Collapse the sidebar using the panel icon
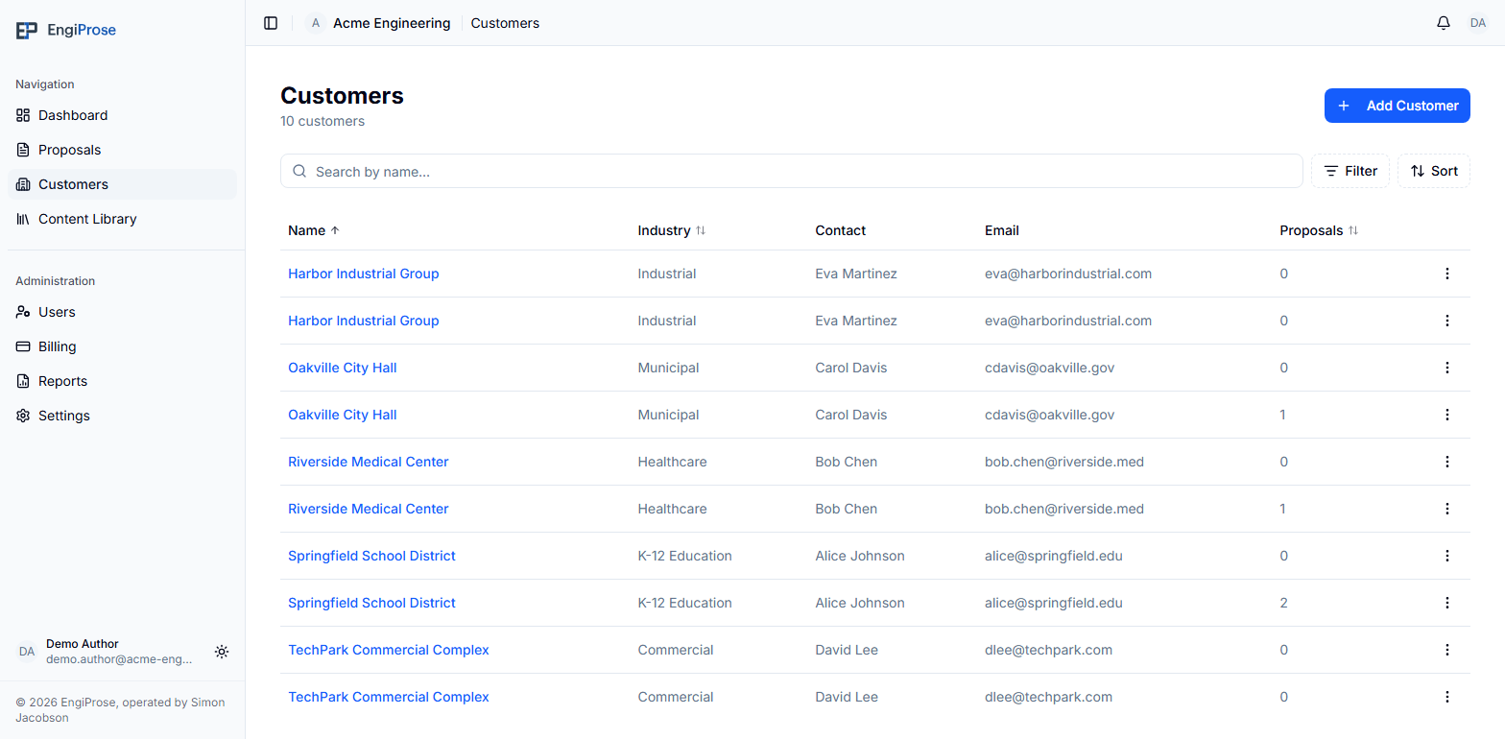The height and width of the screenshot is (739, 1505). (271, 23)
